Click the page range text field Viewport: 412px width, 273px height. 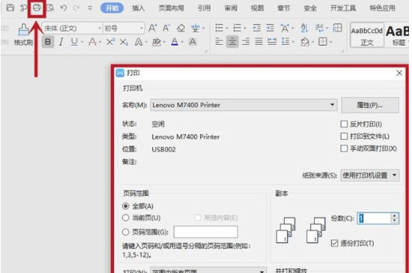206,232
